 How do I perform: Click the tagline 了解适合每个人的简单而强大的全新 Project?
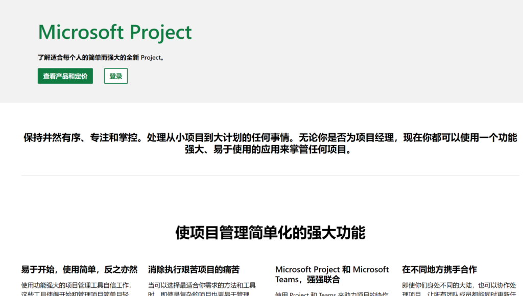click(100, 57)
